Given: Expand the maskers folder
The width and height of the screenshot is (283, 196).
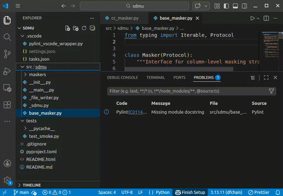Looking at the screenshot, I should point(37,75).
